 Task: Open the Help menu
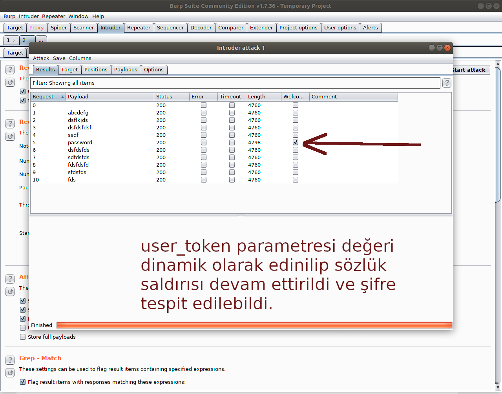(98, 16)
